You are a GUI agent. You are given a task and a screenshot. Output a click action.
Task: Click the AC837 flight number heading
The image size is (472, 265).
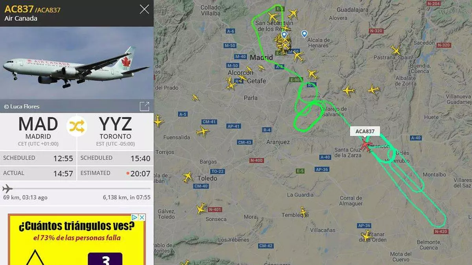pos(19,9)
